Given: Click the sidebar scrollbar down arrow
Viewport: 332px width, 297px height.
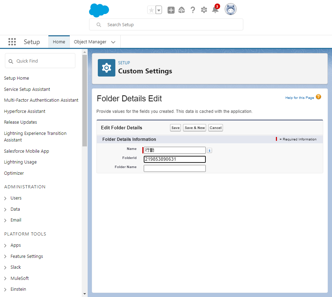Looking at the screenshot, I should [x=84, y=294].
